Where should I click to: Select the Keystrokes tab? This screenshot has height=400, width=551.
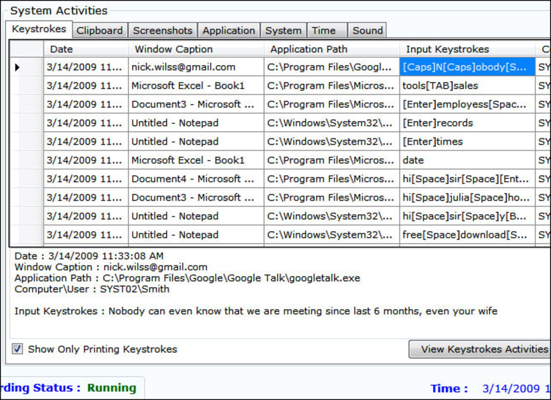(x=39, y=29)
